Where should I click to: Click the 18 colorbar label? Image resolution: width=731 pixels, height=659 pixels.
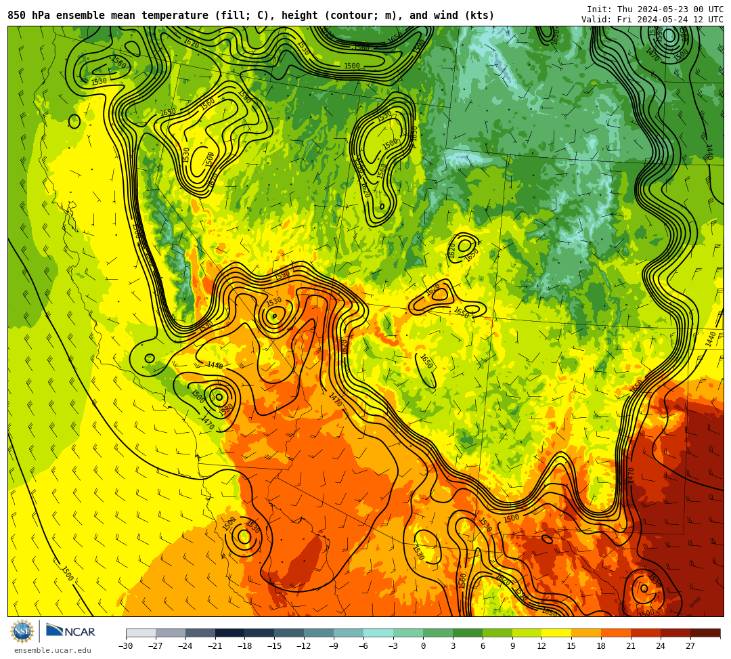602,646
